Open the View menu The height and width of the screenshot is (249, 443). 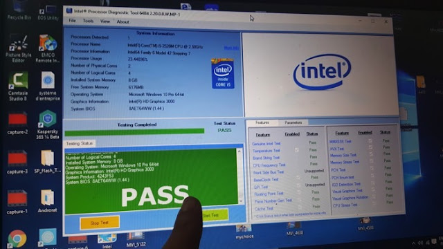[105, 21]
